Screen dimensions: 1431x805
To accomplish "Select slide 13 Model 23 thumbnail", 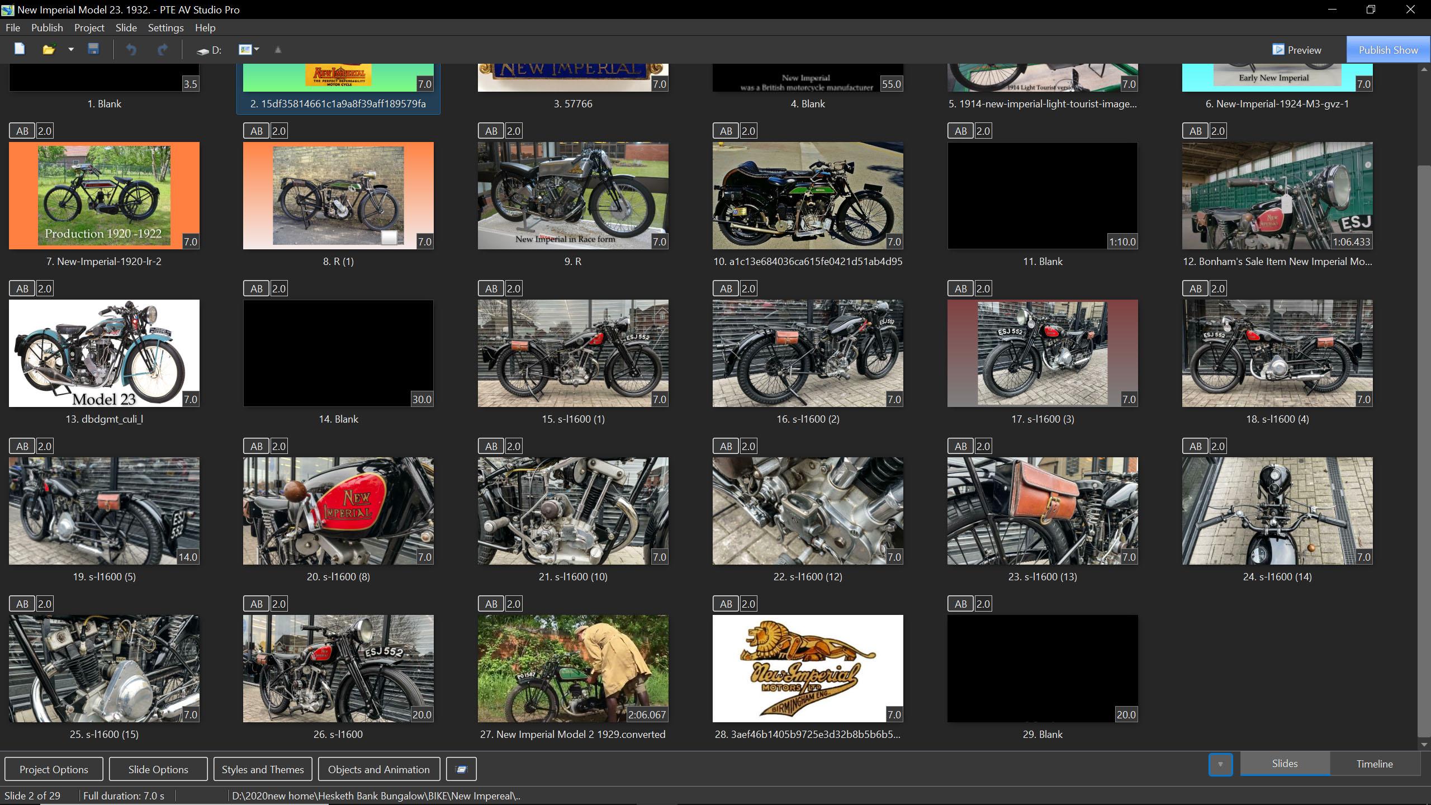I will pyautogui.click(x=104, y=353).
